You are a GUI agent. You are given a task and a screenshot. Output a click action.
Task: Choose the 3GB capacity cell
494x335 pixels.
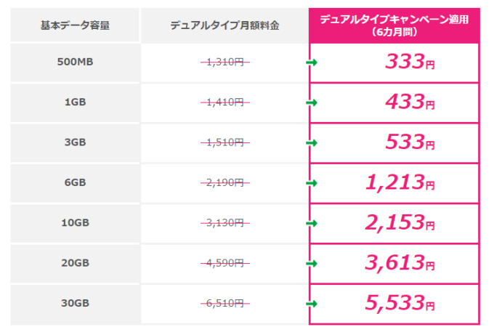75,143
